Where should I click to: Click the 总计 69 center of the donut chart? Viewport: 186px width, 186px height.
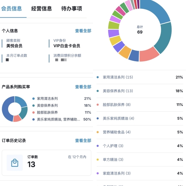[140, 30]
